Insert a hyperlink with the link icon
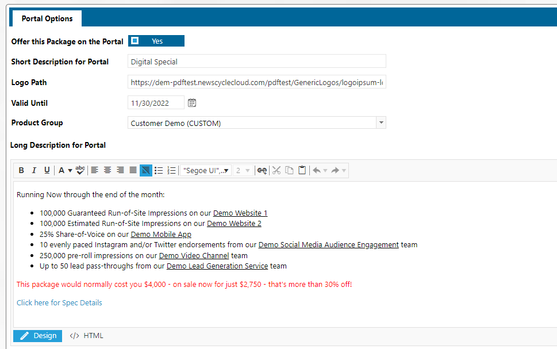 [262, 170]
